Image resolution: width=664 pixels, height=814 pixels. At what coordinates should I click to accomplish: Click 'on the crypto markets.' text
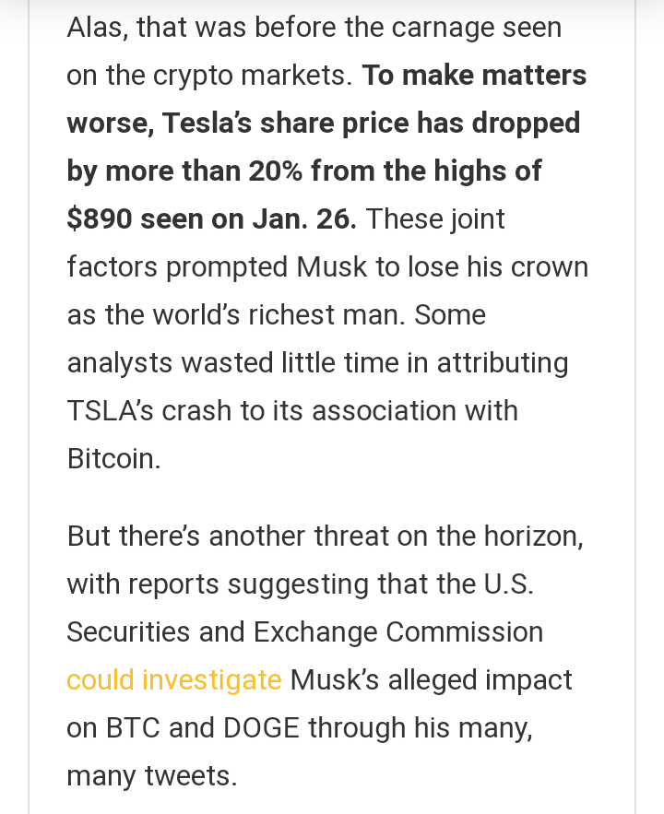pyautogui.click(x=209, y=76)
